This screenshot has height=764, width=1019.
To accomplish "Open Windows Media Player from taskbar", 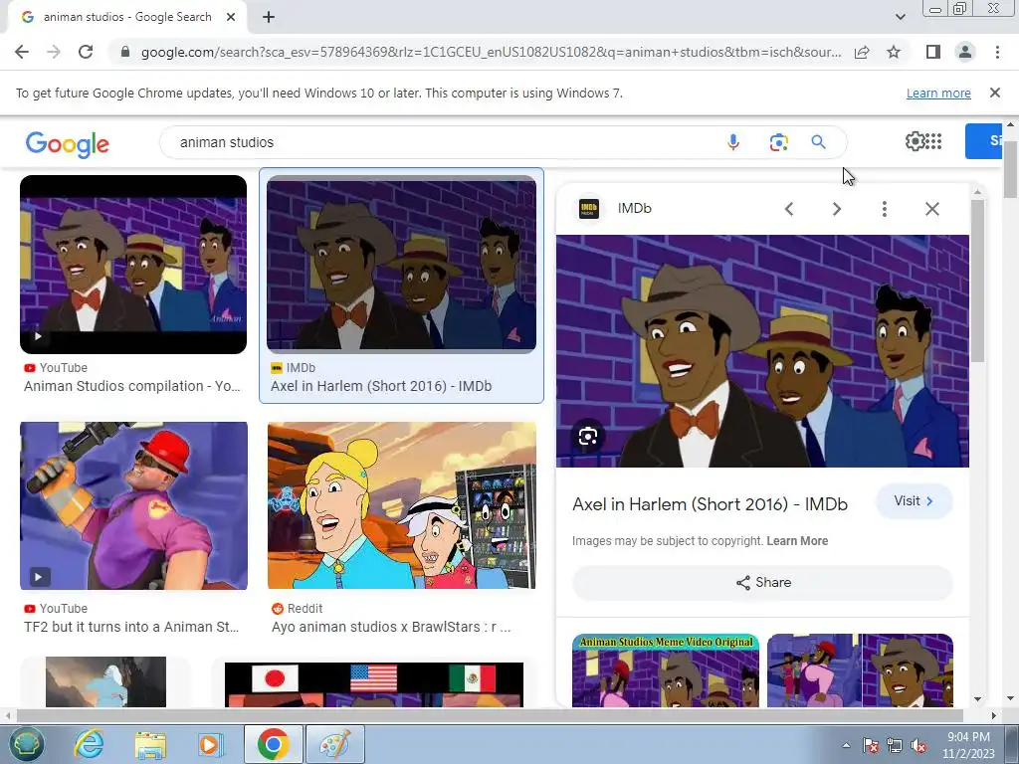I will pos(211,744).
